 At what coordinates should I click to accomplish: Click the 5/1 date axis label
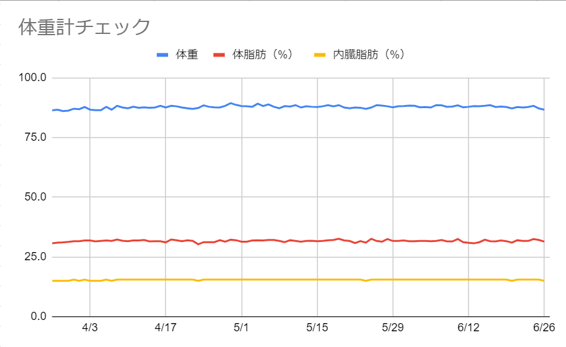click(241, 328)
